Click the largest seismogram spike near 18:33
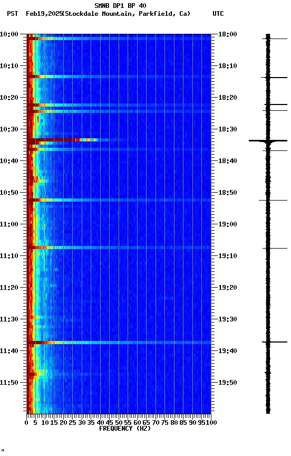 [x=268, y=141]
